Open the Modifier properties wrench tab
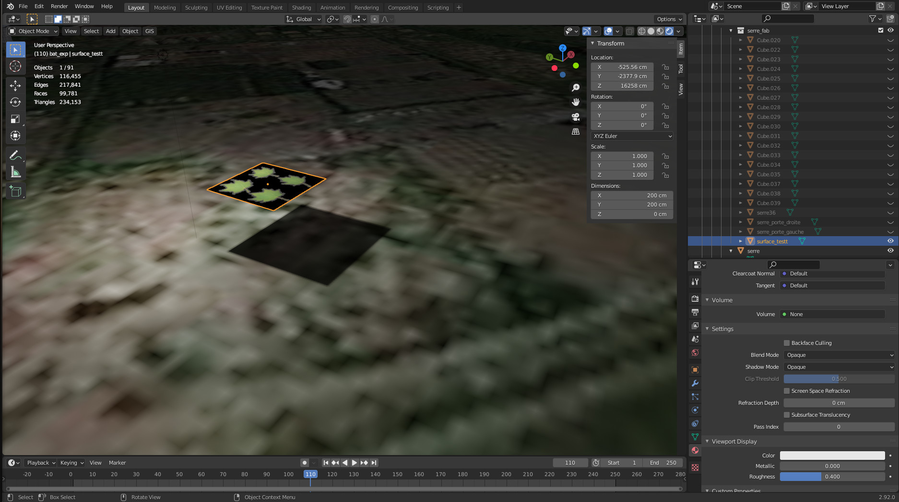Screen dimensions: 899x502 695,383
